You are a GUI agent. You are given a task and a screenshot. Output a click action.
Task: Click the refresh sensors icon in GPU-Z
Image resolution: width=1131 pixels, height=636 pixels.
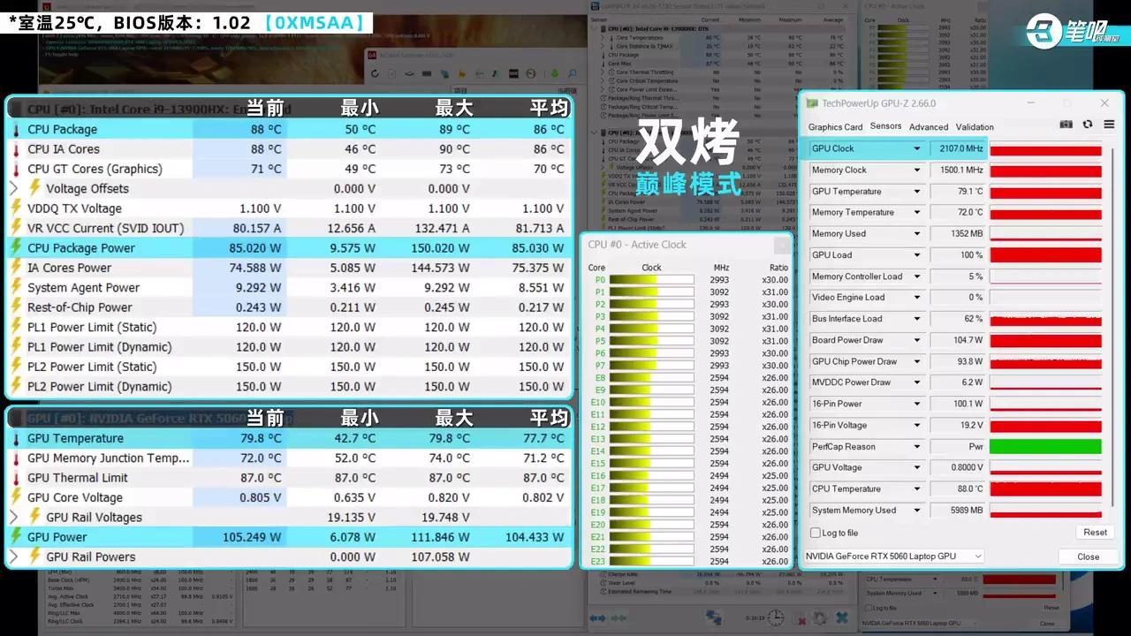click(x=1088, y=124)
